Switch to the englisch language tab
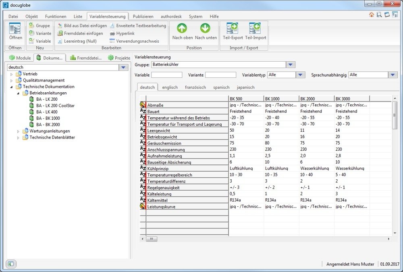Image resolution: width=403 pixels, height=272 pixels. (170, 87)
